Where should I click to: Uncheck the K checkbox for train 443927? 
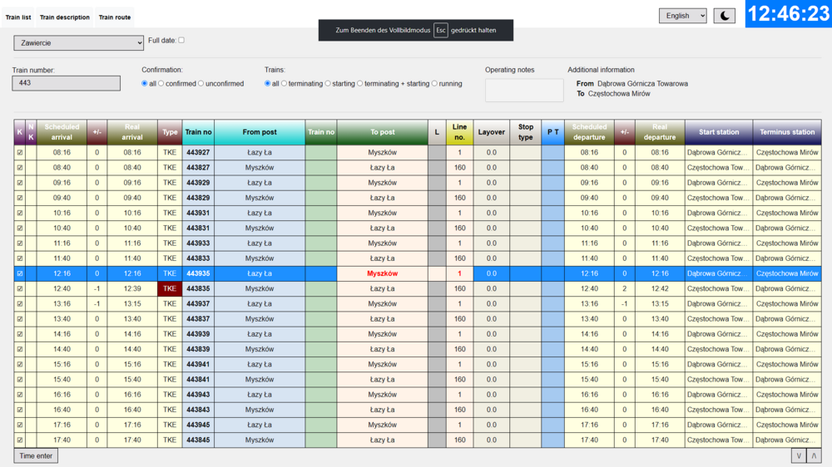tap(20, 153)
